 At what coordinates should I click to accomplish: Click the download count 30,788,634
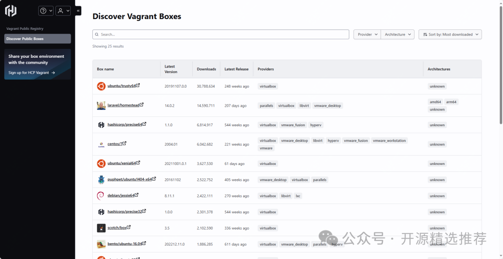coord(206,86)
